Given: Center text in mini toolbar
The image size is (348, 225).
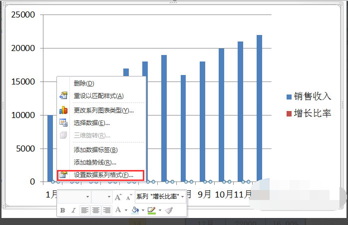Looking at the screenshot, I should (x=96, y=210).
